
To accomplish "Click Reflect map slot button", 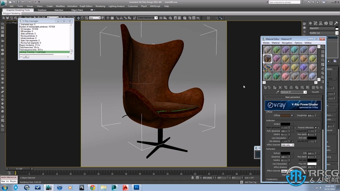I will coord(292,124).
